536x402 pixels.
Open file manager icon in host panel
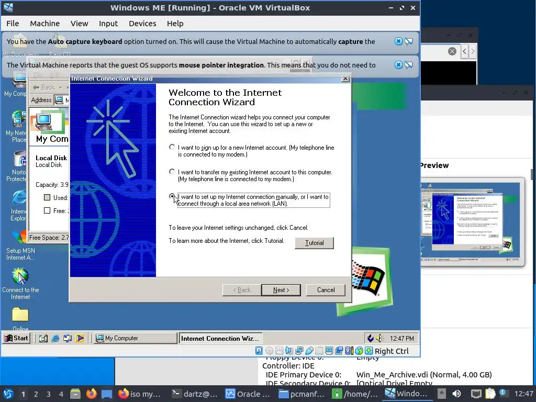pyautogui.click(x=75, y=394)
